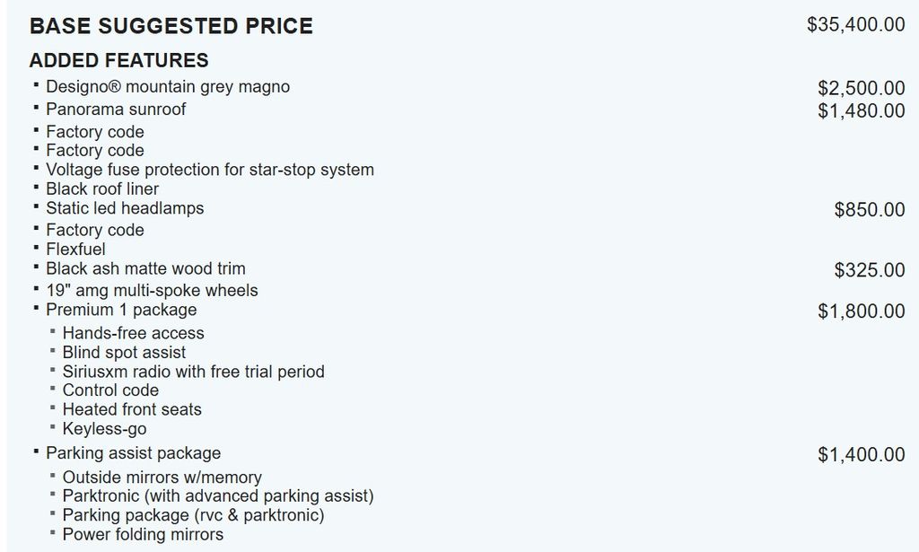Click Voltage fuse protection for star-stop system
Image resolution: width=919 pixels, height=552 pixels.
pyautogui.click(x=210, y=170)
